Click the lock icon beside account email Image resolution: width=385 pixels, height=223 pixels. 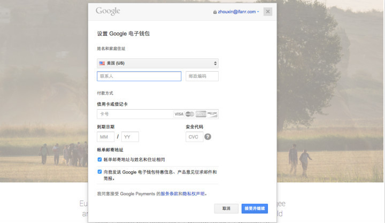[215, 12]
